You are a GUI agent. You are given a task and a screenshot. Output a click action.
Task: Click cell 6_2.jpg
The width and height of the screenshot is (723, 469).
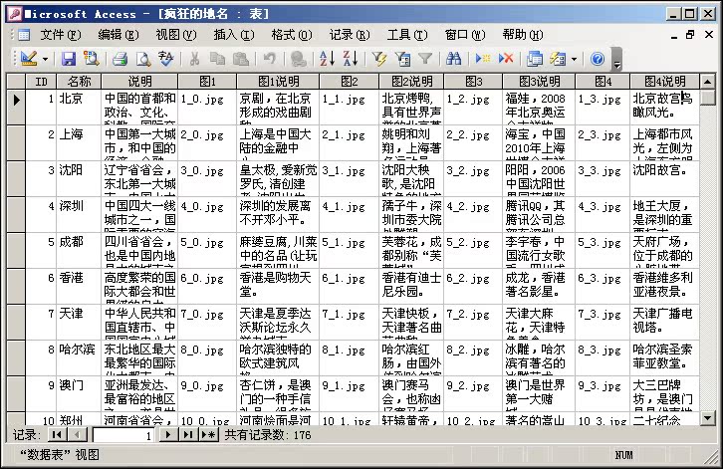(473, 287)
